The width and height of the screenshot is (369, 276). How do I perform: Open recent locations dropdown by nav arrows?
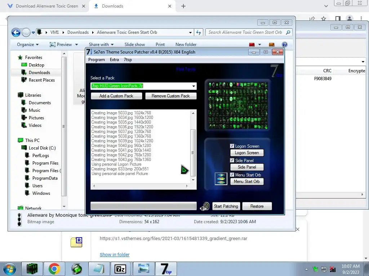(33, 33)
